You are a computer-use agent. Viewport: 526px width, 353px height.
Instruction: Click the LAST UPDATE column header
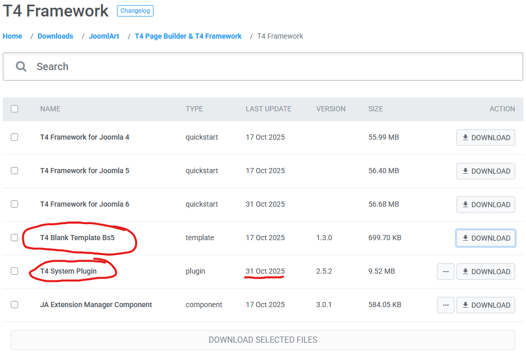[x=268, y=109]
